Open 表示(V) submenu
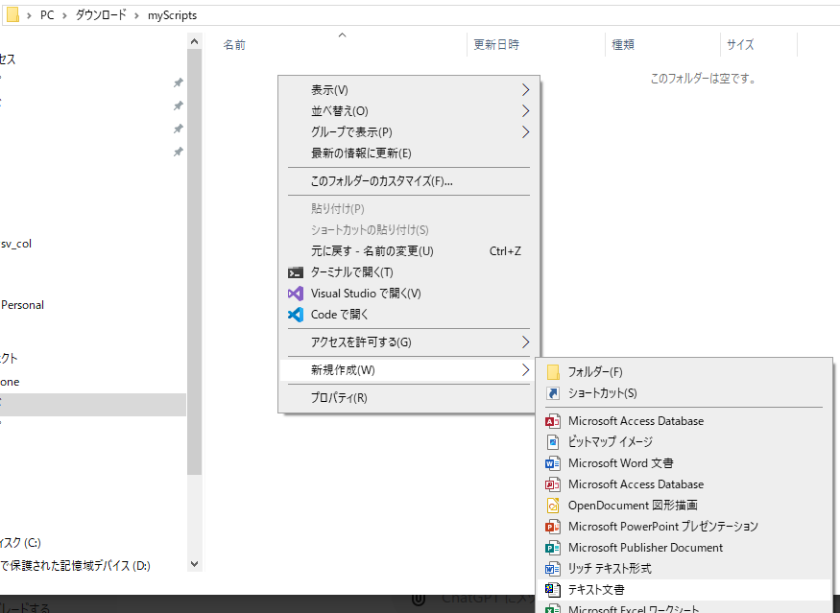The image size is (840, 613). pyautogui.click(x=409, y=90)
